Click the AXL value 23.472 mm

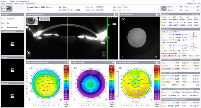pos(176,85)
